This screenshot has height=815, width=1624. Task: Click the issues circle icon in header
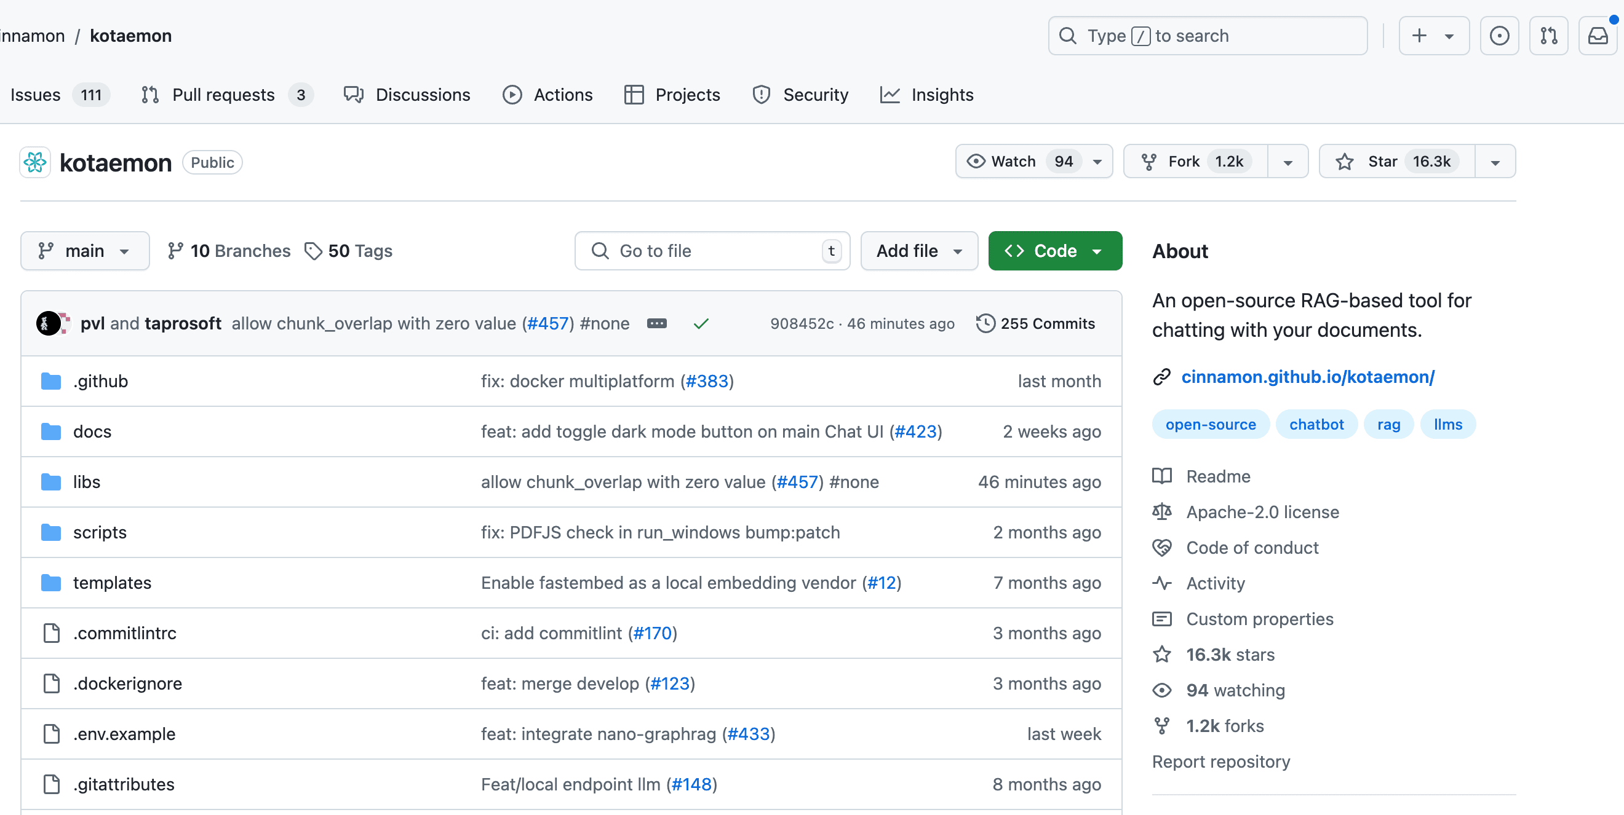(x=1499, y=36)
